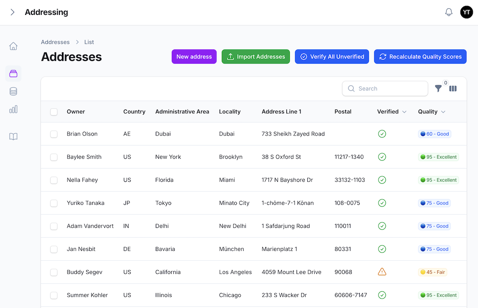This screenshot has height=308, width=478.
Task: Sort by the Verified column header
Action: [x=392, y=112]
